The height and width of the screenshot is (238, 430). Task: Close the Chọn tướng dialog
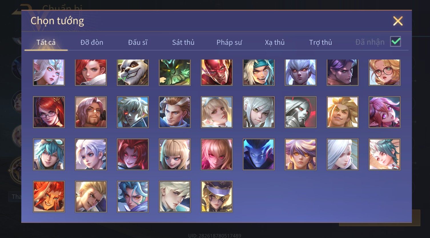tap(398, 21)
